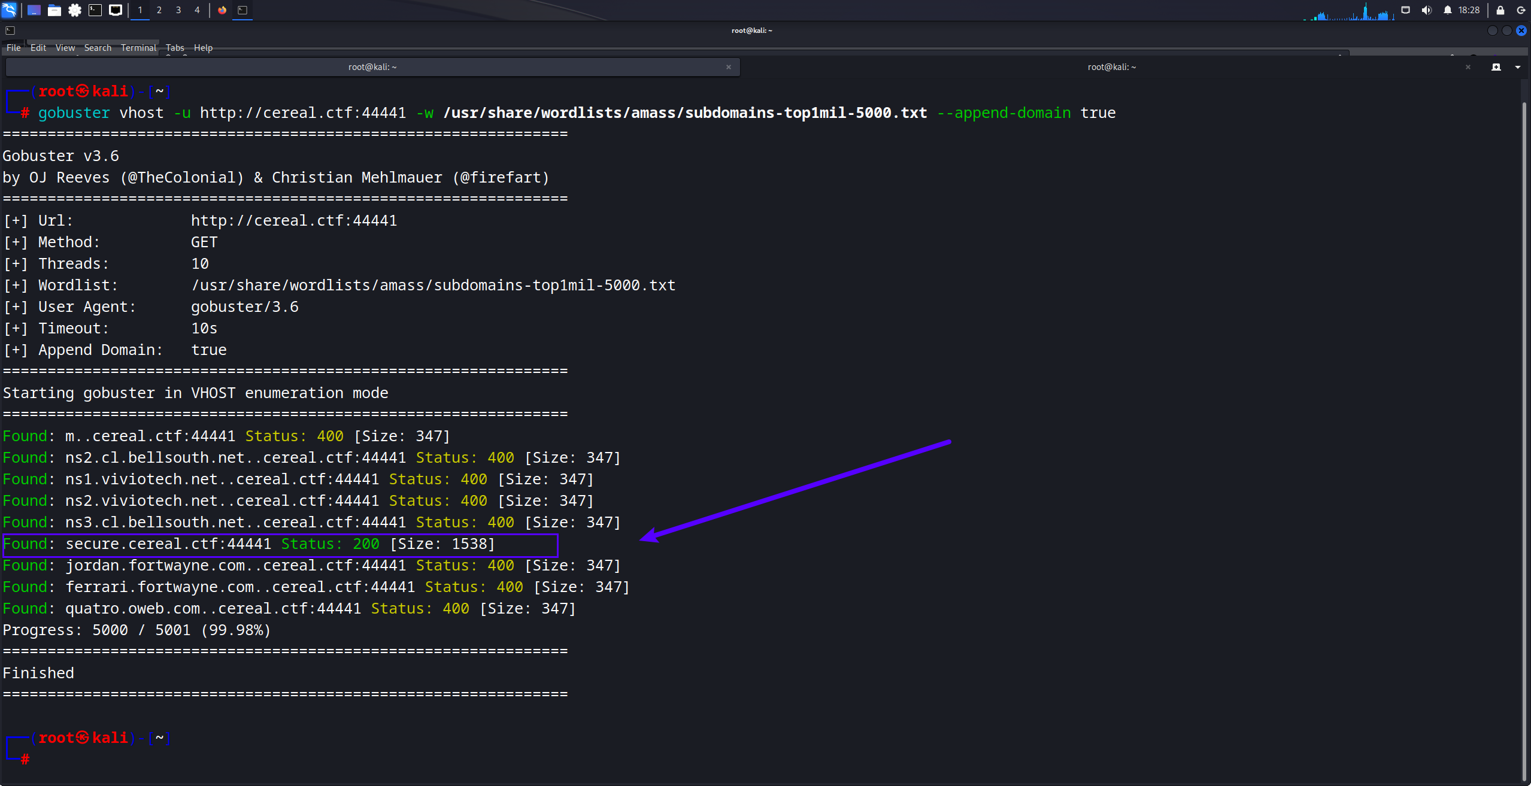Click the ferrari.fortwayne.com result line

tap(316, 587)
